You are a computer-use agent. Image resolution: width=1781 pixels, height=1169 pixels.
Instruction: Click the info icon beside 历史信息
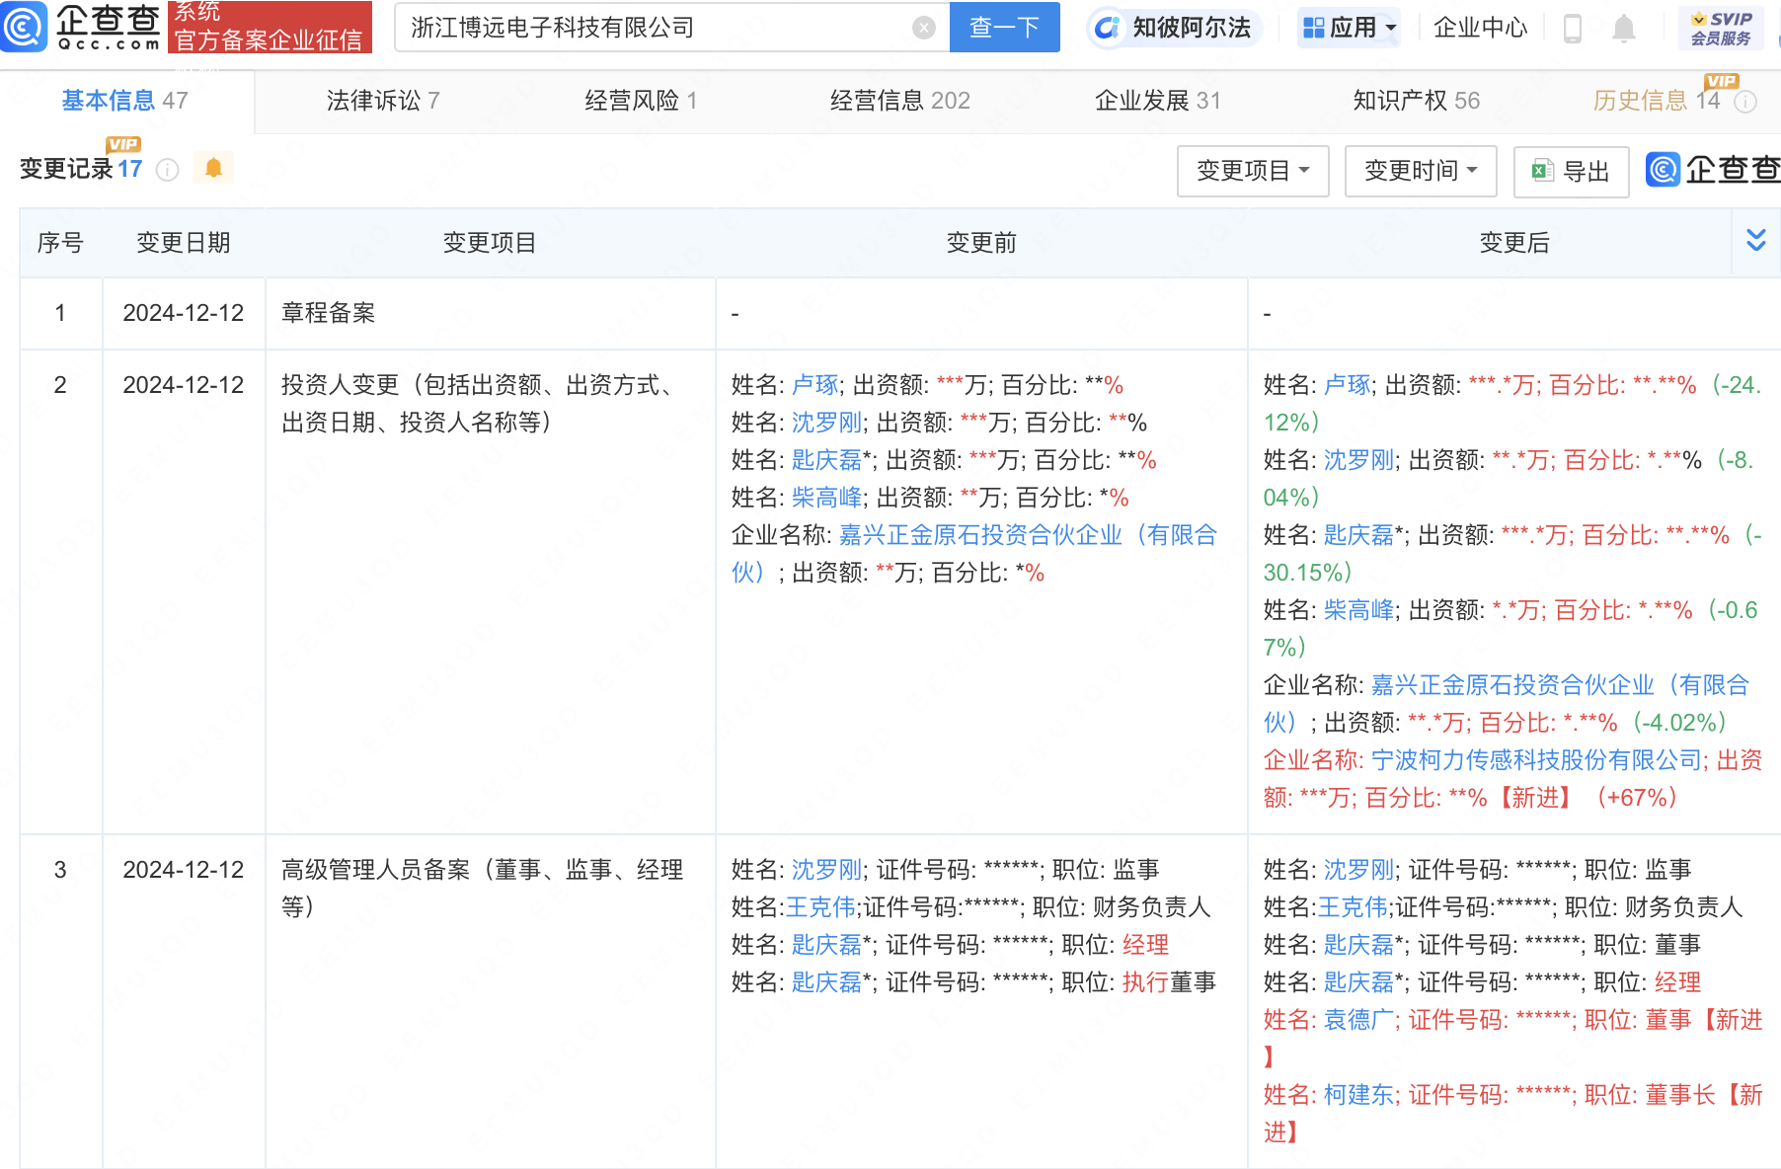[x=1745, y=102]
